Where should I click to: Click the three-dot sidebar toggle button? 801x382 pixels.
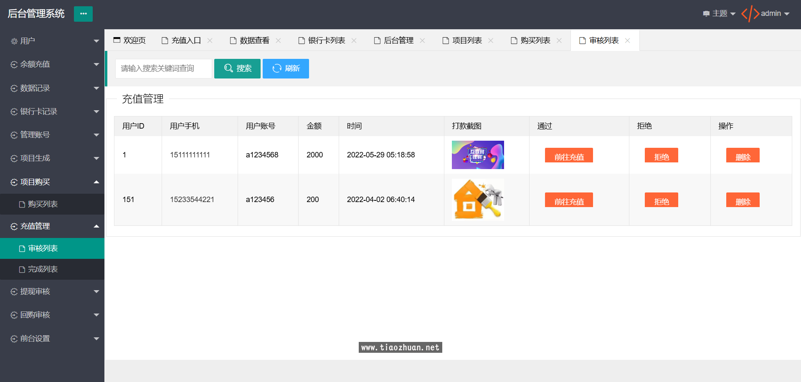(83, 14)
